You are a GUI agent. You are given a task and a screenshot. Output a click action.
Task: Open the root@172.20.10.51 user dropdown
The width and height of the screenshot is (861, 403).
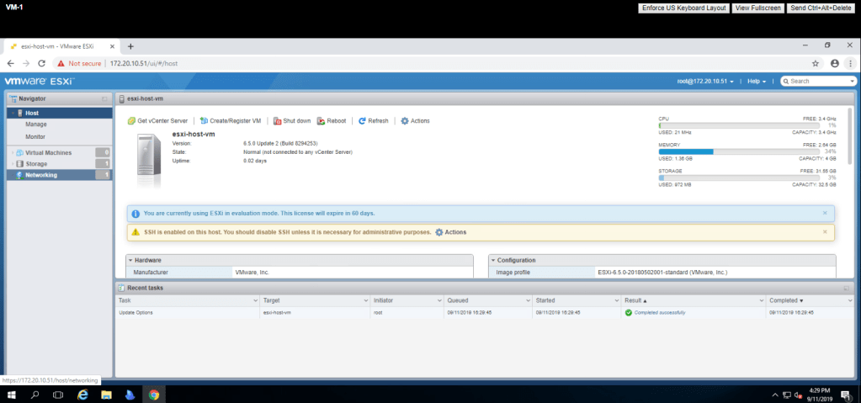click(x=705, y=82)
